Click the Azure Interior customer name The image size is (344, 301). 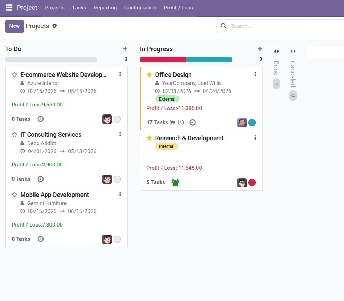click(43, 83)
